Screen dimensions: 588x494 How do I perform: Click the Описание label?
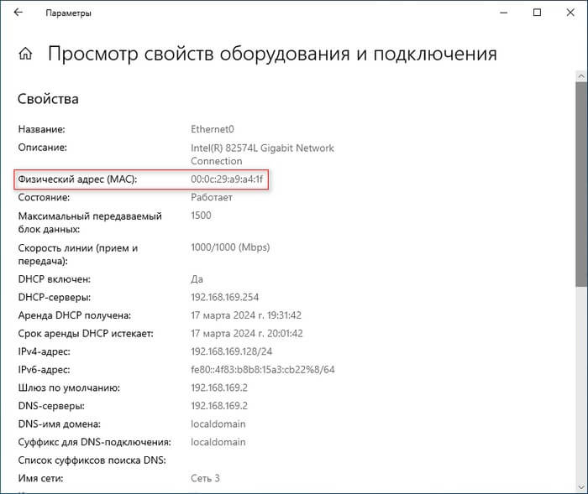point(42,147)
